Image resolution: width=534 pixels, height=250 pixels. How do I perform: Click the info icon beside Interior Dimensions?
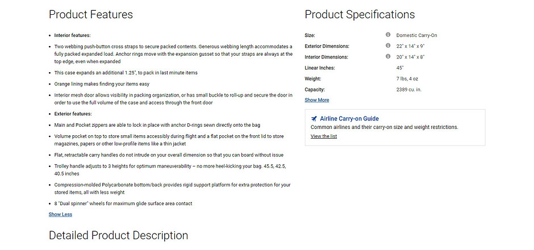tap(388, 57)
